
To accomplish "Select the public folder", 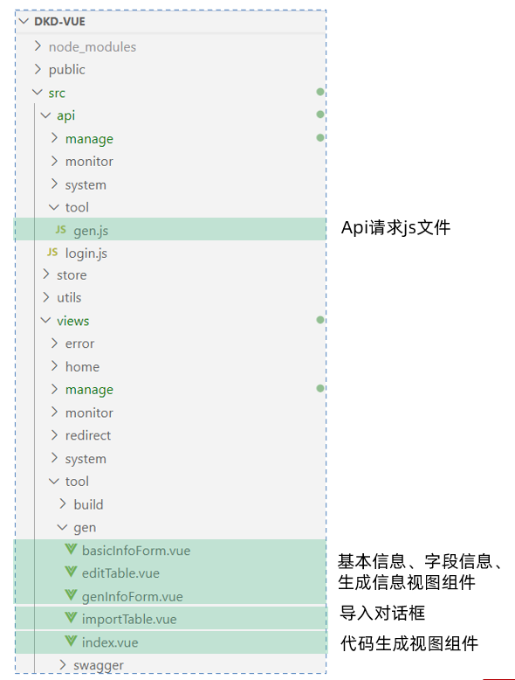I will click(66, 69).
